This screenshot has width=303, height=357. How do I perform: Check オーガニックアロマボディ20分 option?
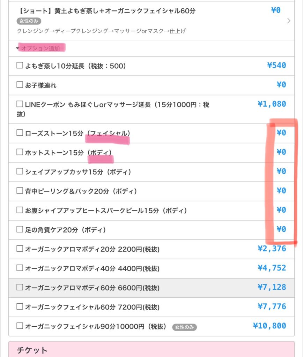[20, 249]
